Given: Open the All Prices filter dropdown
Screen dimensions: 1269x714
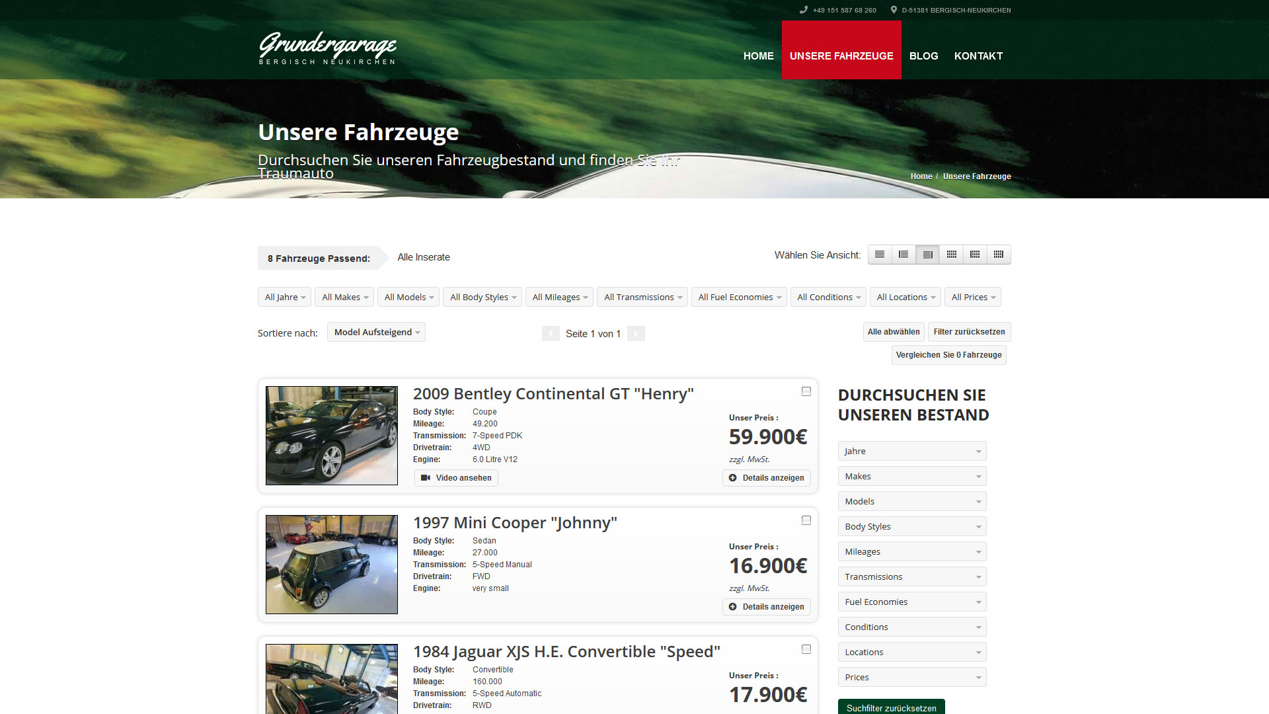Looking at the screenshot, I should [973, 297].
